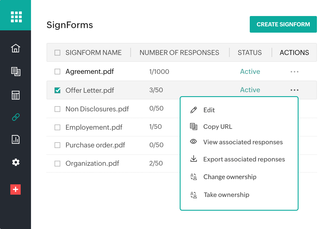Check the Agreement.pdf checkbox

click(x=57, y=72)
